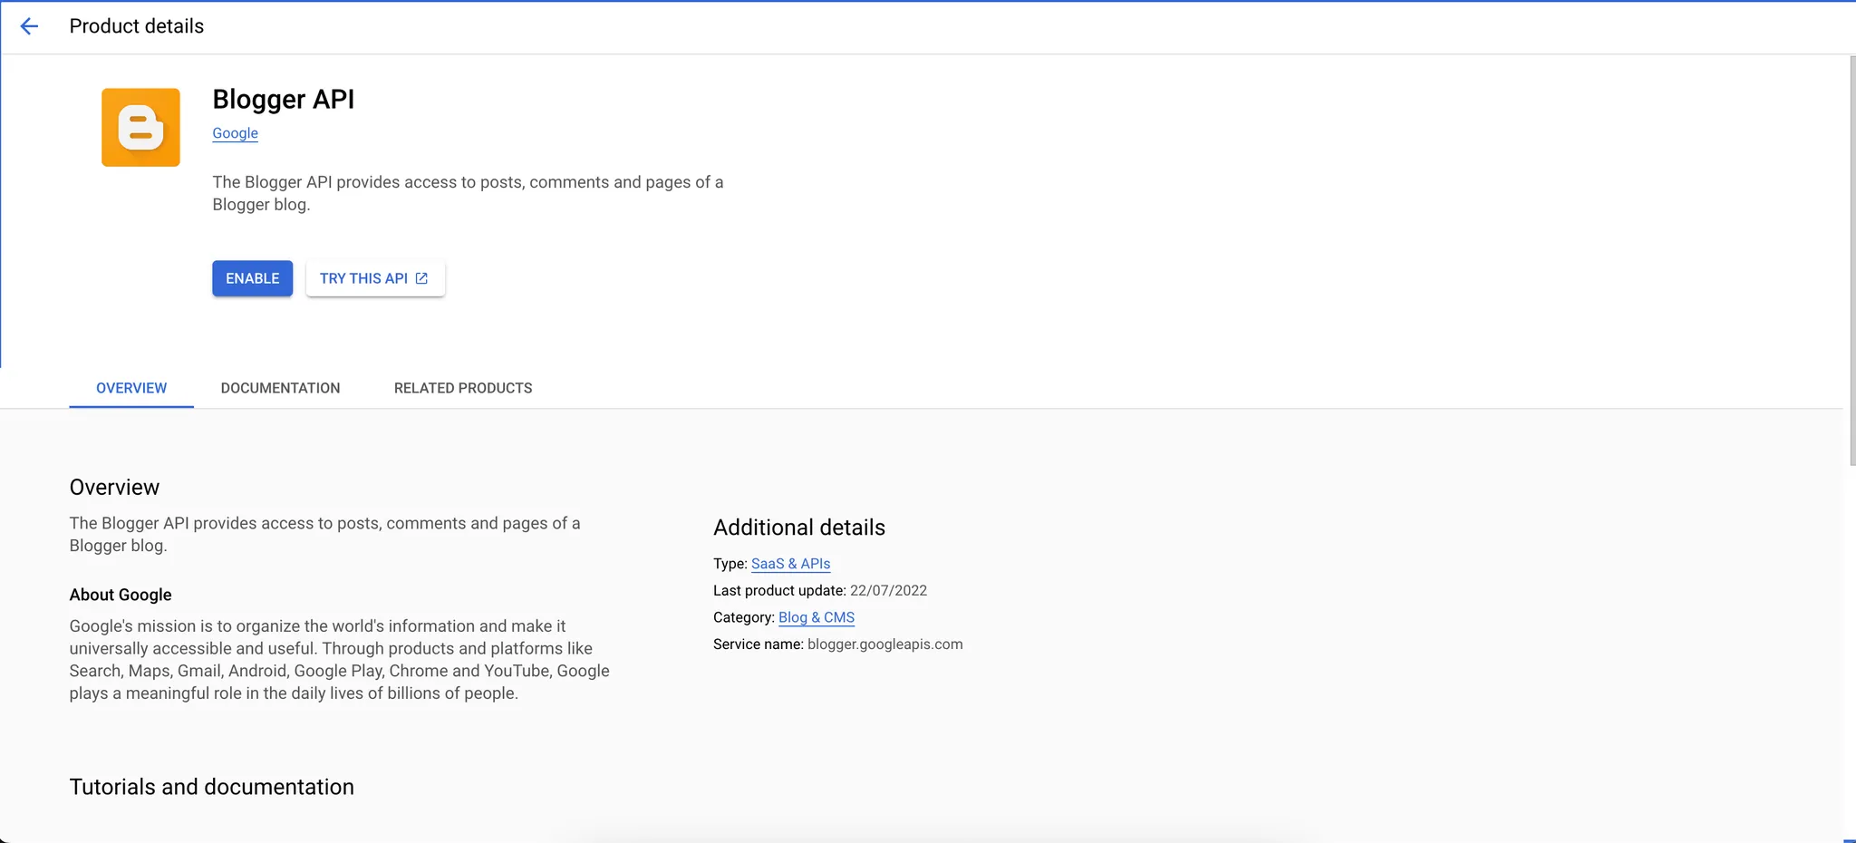Open the Try This API button
This screenshot has height=843, width=1856.
coord(375,278)
